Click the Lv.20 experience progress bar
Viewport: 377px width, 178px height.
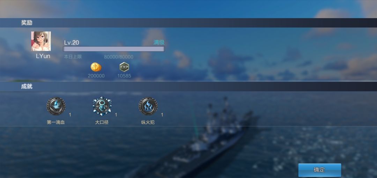tap(114, 49)
